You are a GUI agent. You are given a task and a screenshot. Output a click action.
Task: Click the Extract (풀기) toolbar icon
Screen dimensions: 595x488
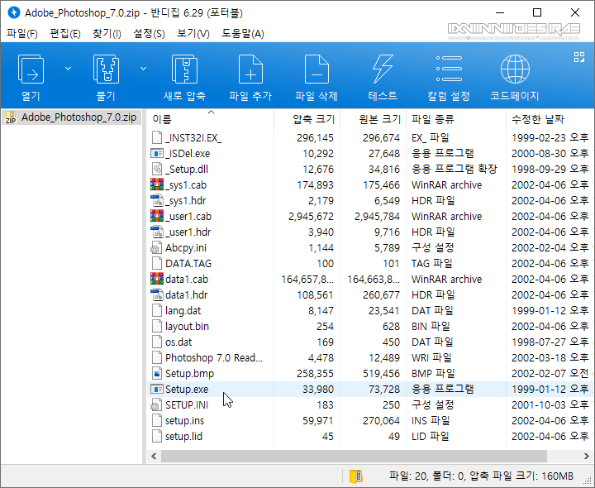click(106, 69)
